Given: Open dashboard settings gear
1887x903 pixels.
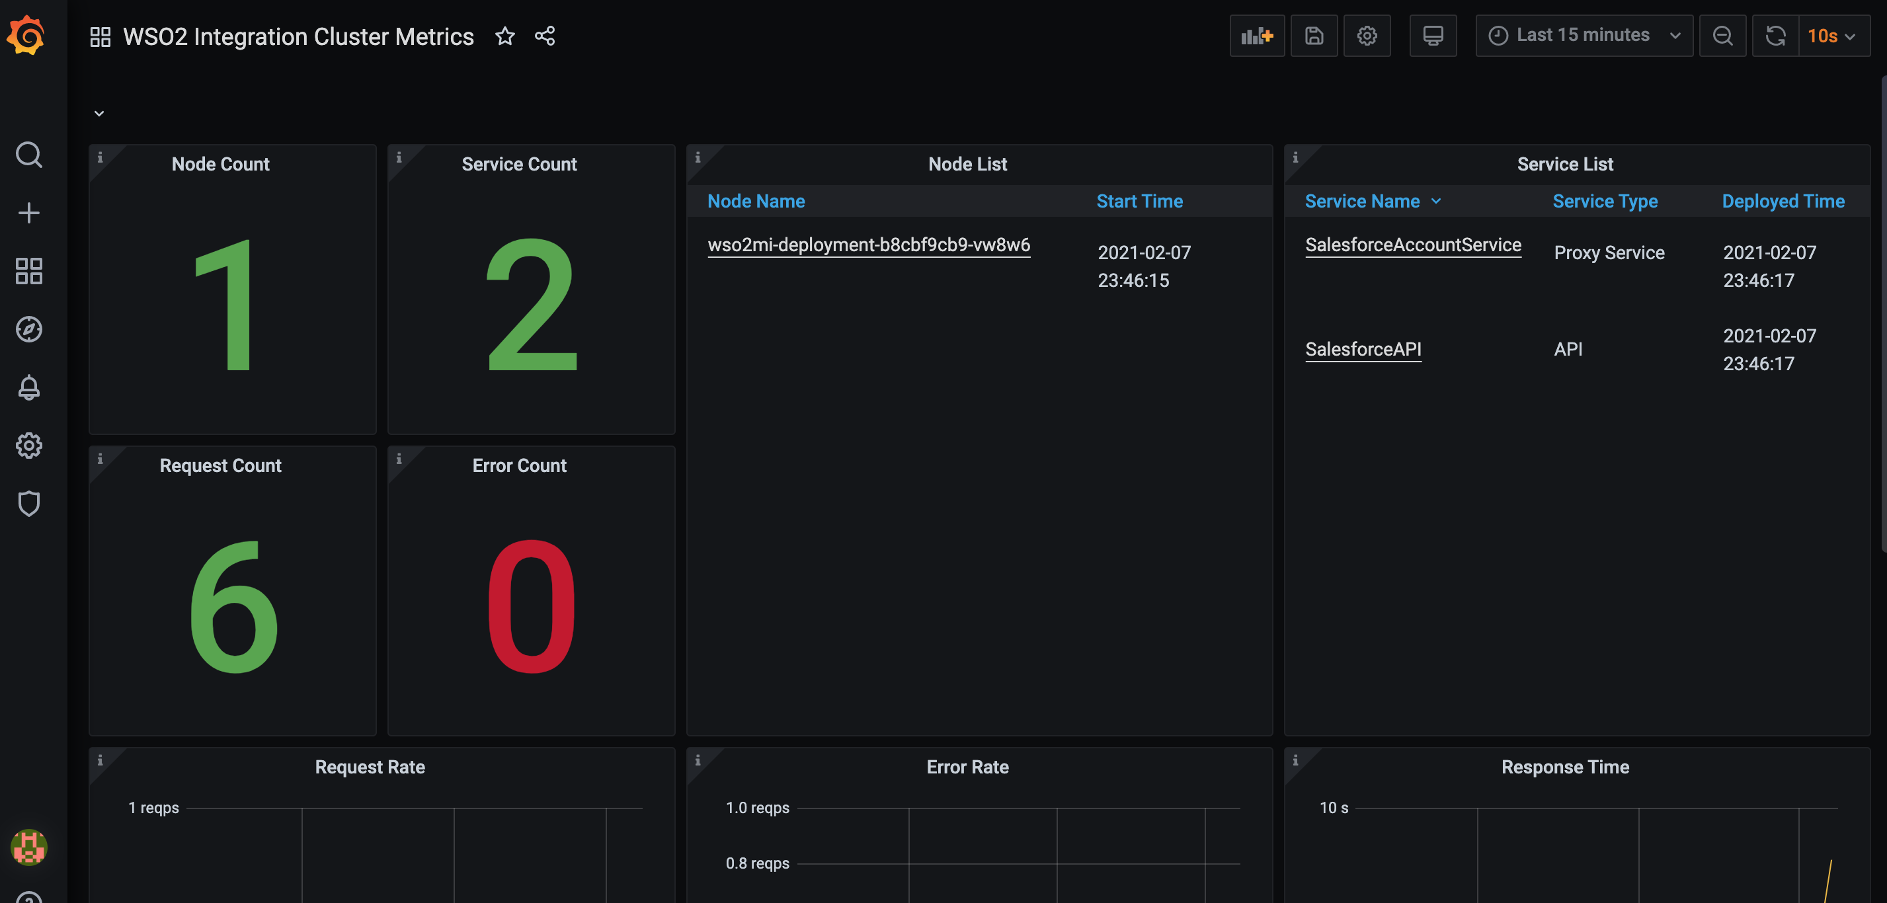Looking at the screenshot, I should pos(1367,35).
